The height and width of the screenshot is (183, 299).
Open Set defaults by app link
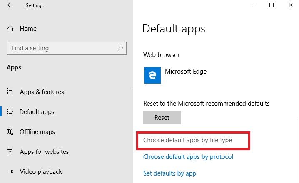coord(169,173)
